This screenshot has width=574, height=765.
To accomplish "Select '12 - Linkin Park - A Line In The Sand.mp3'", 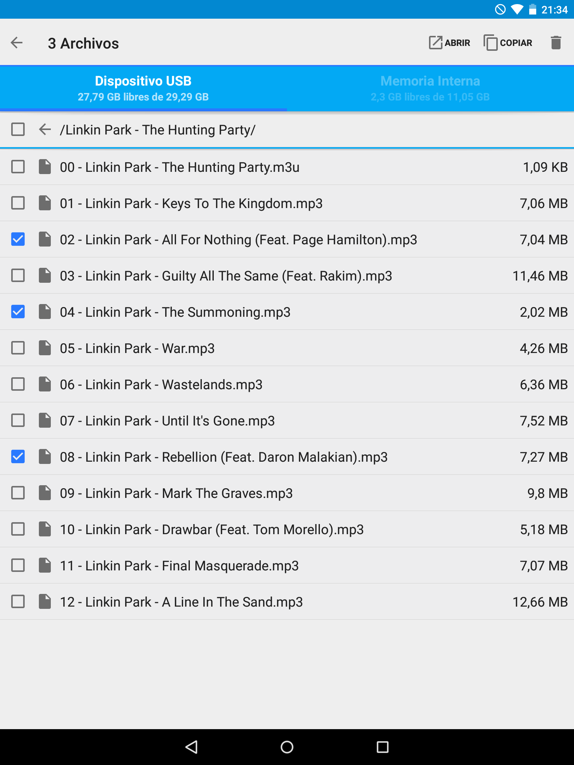I will tap(182, 602).
